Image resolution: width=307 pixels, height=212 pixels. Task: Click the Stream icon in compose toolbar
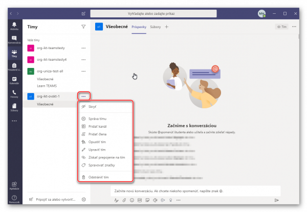(x=163, y=200)
